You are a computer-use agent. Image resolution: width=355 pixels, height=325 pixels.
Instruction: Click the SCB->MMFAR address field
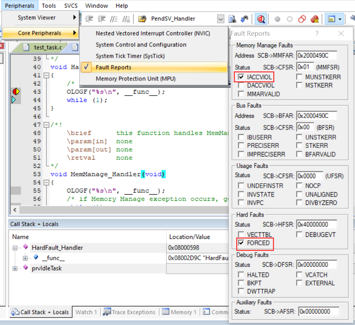pos(316,55)
